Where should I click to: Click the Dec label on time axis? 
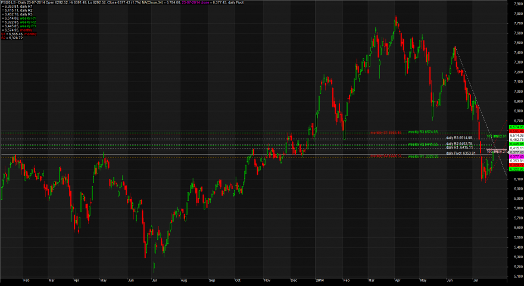tap(293, 281)
